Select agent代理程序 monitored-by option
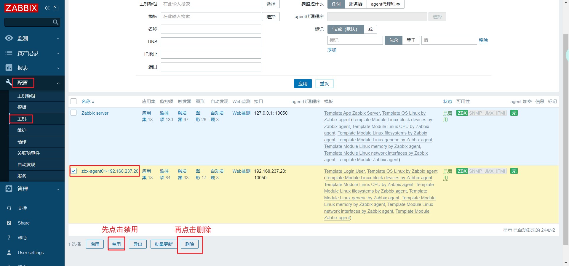 [x=385, y=4]
